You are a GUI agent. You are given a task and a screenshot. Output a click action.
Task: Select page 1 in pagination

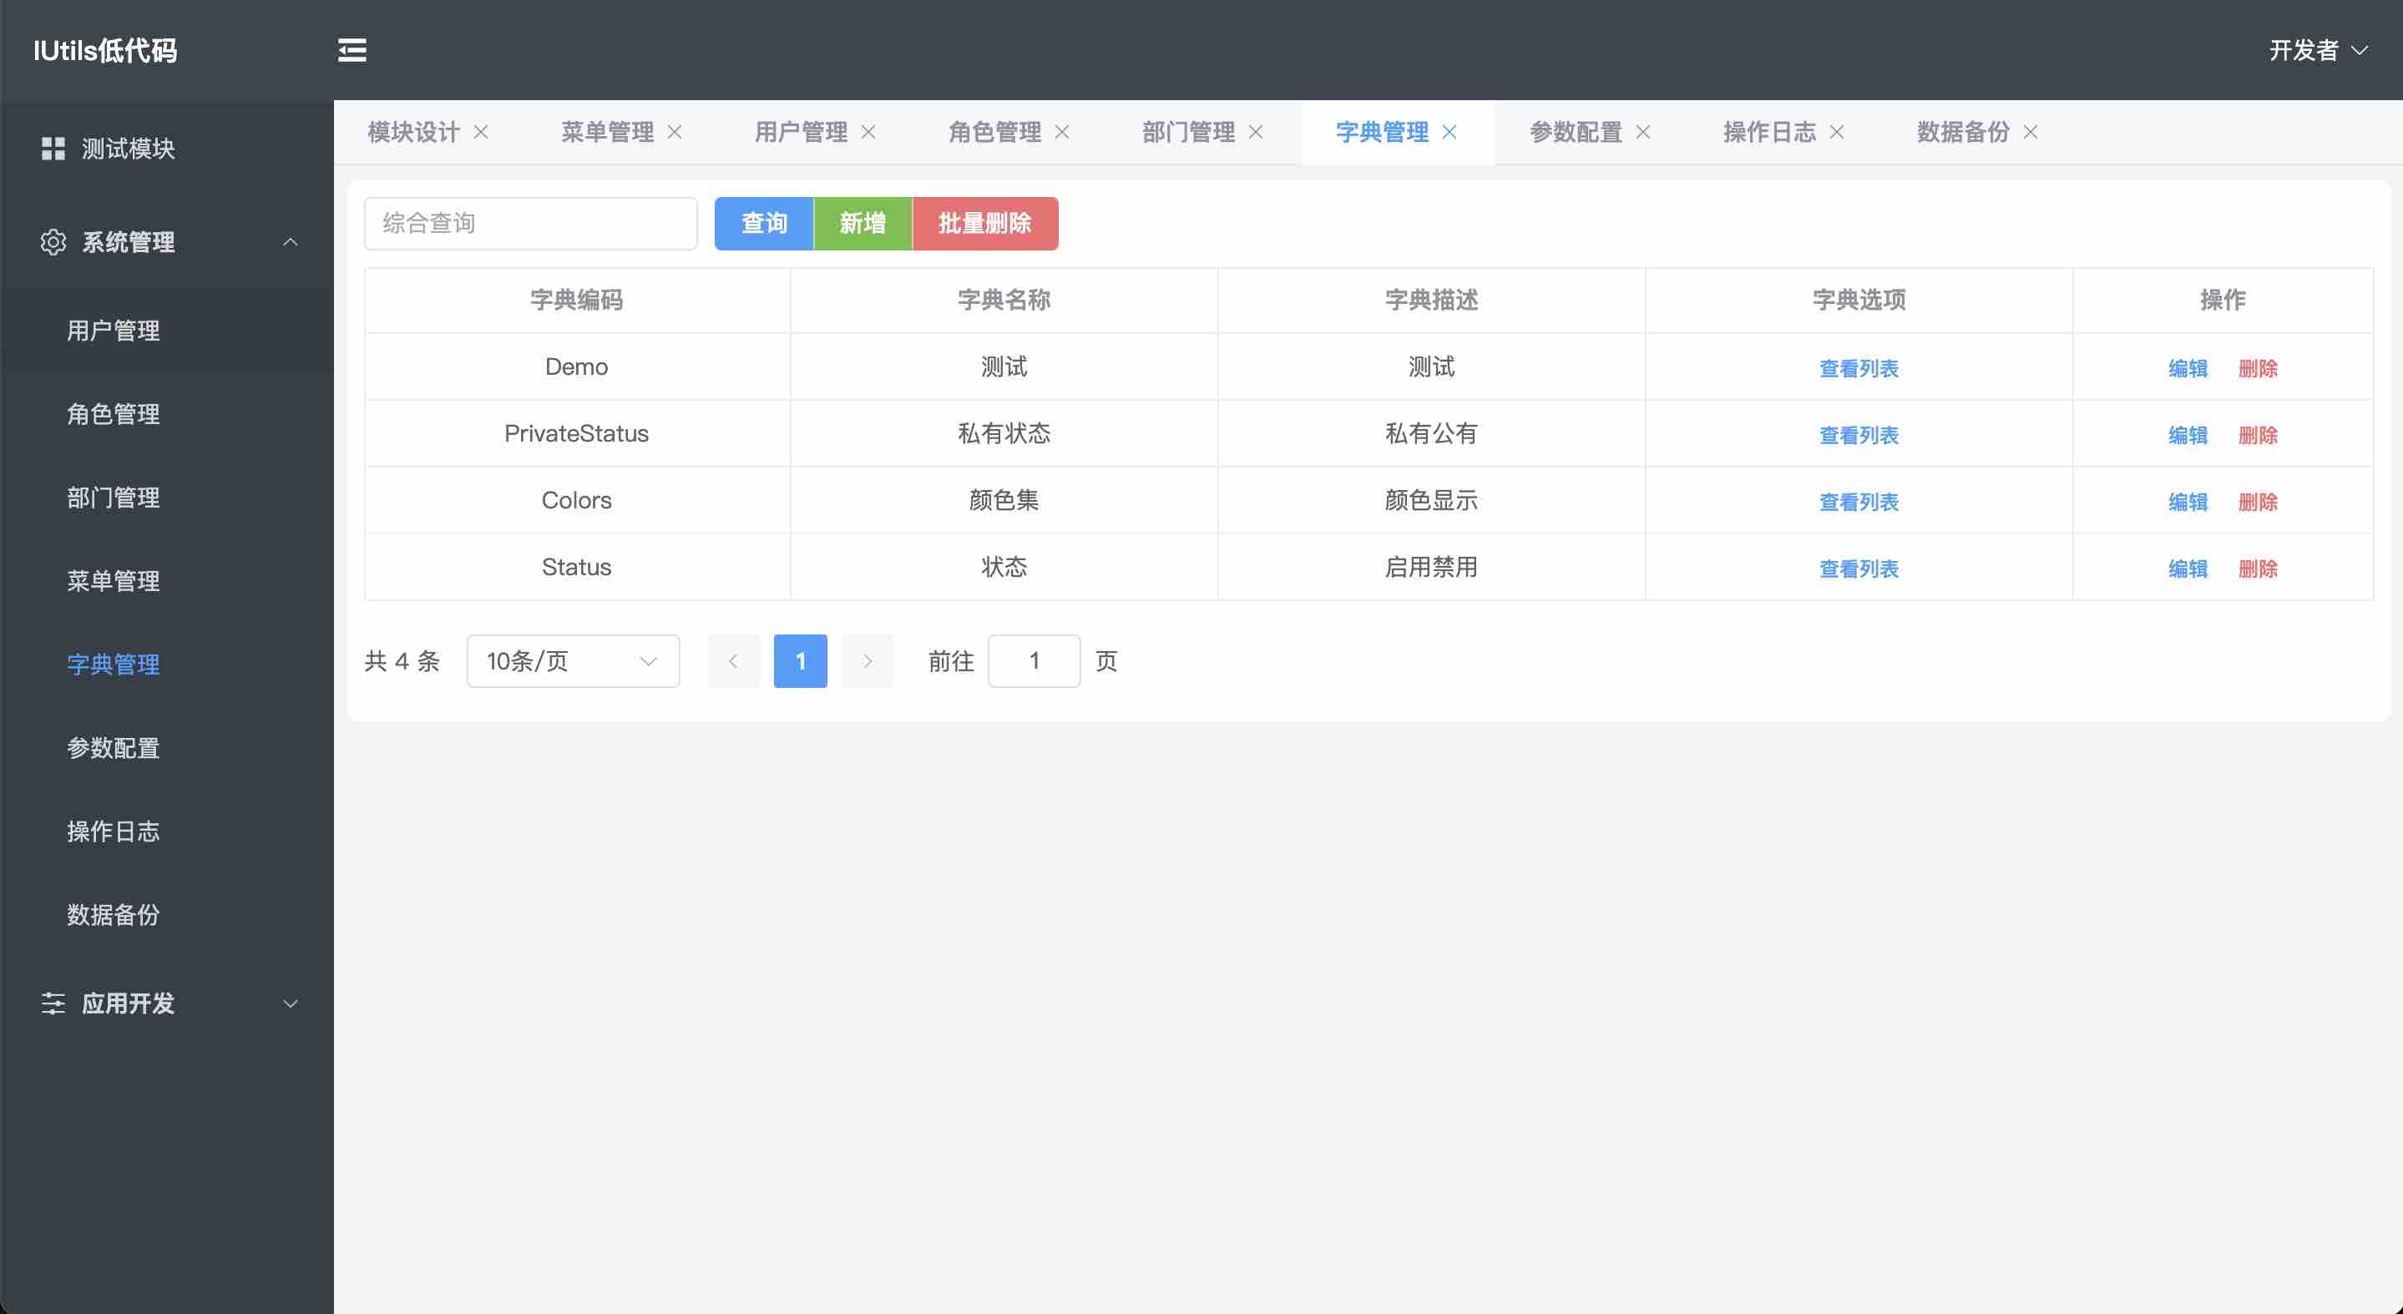coord(799,660)
